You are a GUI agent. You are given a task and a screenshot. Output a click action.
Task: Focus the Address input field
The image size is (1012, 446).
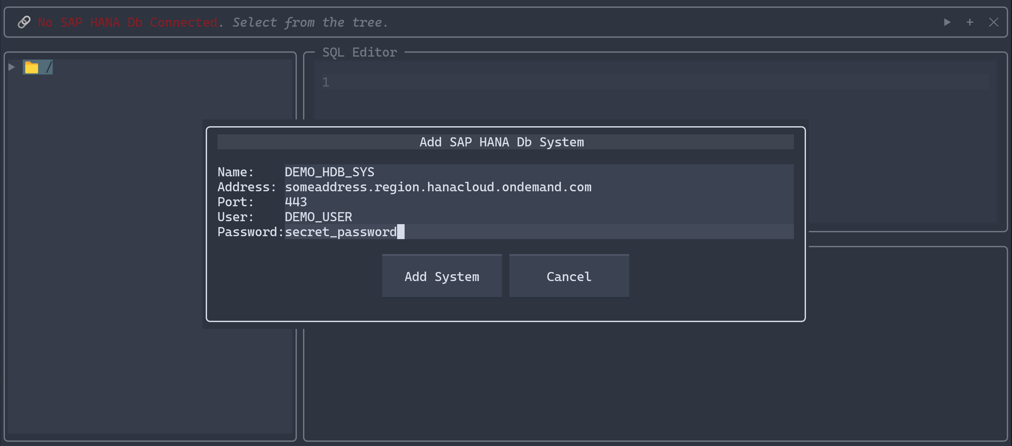(539, 187)
